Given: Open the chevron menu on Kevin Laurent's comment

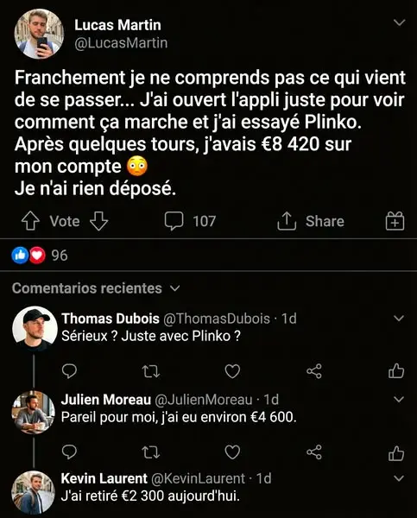Looking at the screenshot, I should (x=399, y=478).
